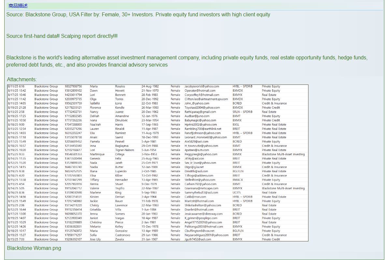Click the UCITS fund cell
This screenshot has width=385, height=260.
(237, 193)
